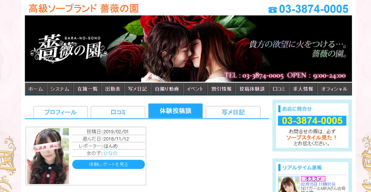Click the yellow 03-3874-0005 number in sidebar

pos(312,121)
